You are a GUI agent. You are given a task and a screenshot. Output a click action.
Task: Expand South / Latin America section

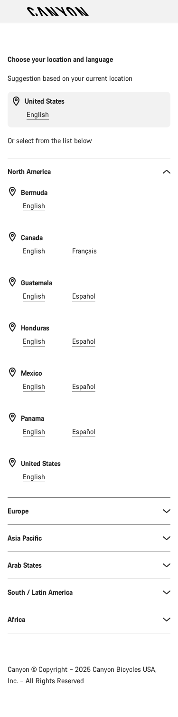(89, 592)
